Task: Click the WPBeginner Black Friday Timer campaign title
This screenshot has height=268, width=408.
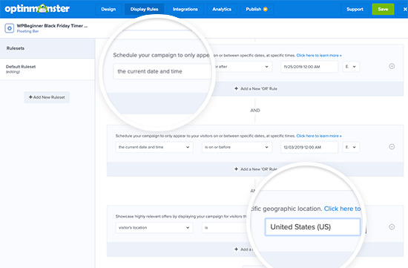Action: (x=52, y=26)
